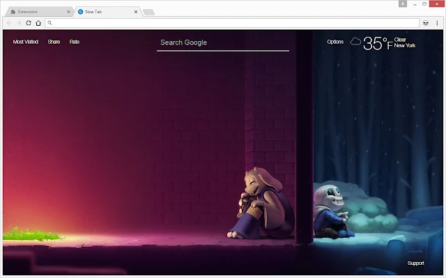Click the 35°F temperature reading
The height and width of the screenshot is (278, 446).
click(x=378, y=43)
